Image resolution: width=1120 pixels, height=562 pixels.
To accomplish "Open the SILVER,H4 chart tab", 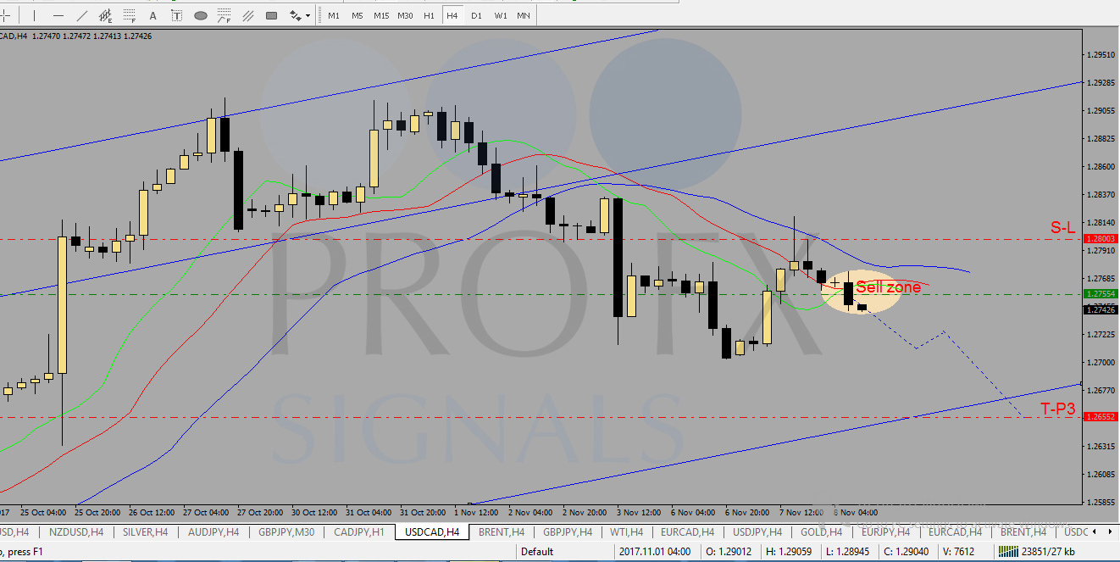I will [143, 531].
